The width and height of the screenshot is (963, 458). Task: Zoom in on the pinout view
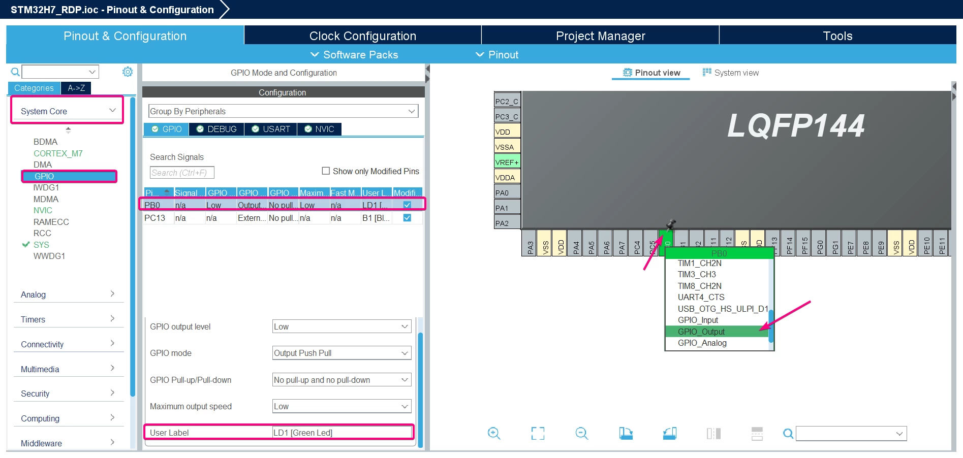click(x=494, y=433)
